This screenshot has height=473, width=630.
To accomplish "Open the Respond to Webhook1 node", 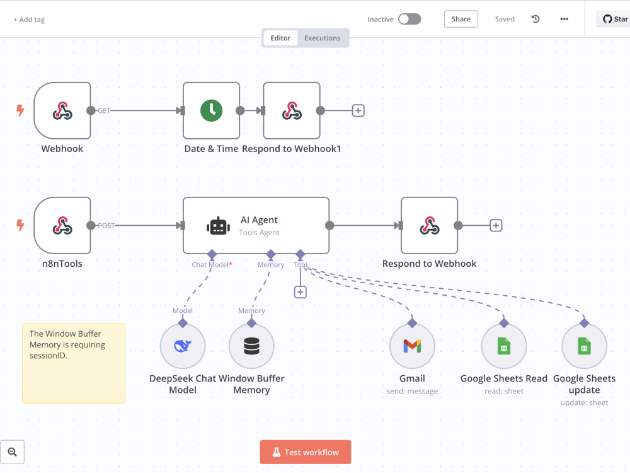I will point(292,110).
